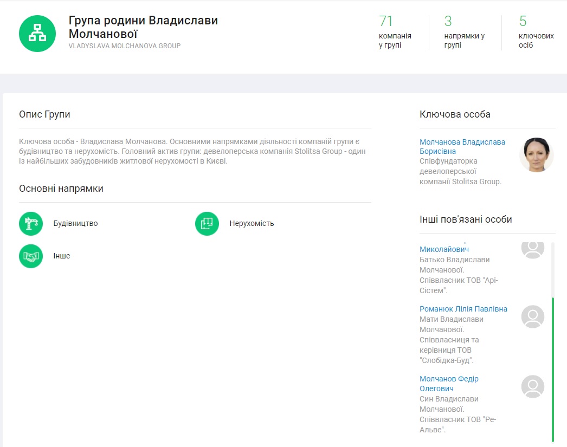Open photo of Молчанова Владислава Борисівна
This screenshot has height=447, width=567.
coord(536,155)
